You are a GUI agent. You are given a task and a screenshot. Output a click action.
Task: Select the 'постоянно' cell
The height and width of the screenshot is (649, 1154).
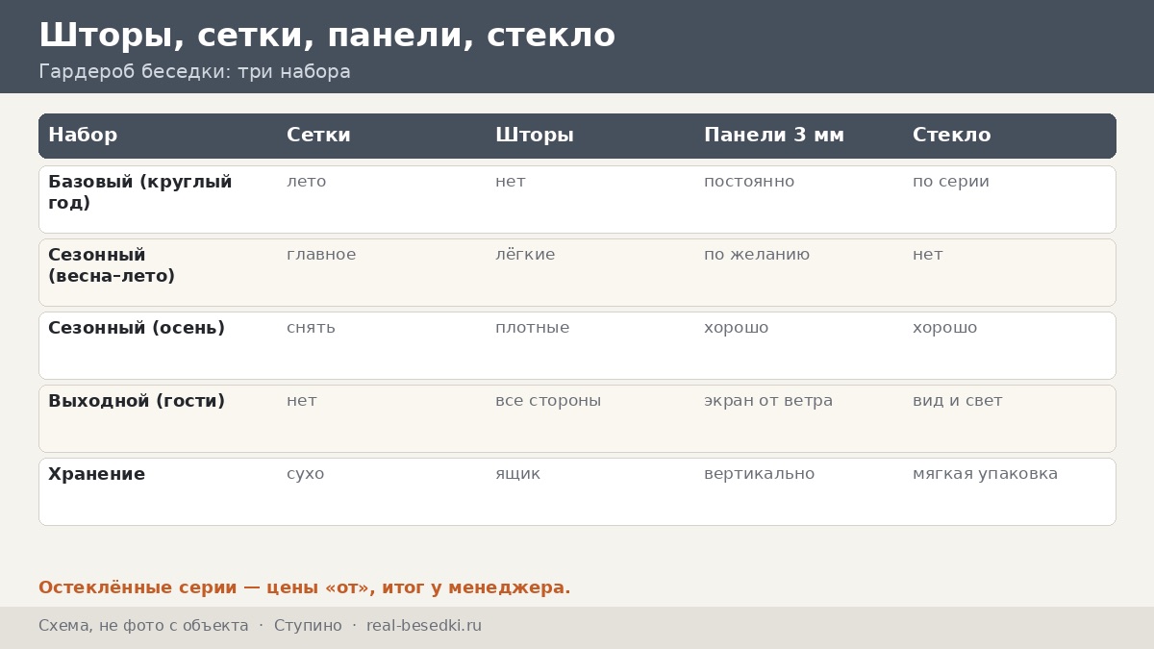tap(749, 182)
